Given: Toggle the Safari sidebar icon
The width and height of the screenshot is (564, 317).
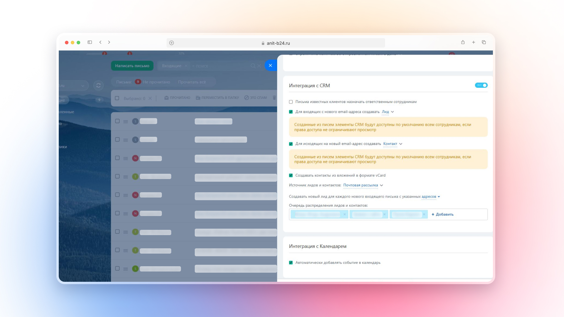Looking at the screenshot, I should [90, 42].
